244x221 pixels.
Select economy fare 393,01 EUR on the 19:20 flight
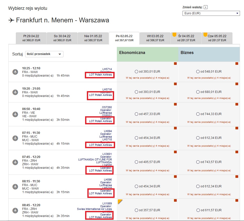pos(136,92)
